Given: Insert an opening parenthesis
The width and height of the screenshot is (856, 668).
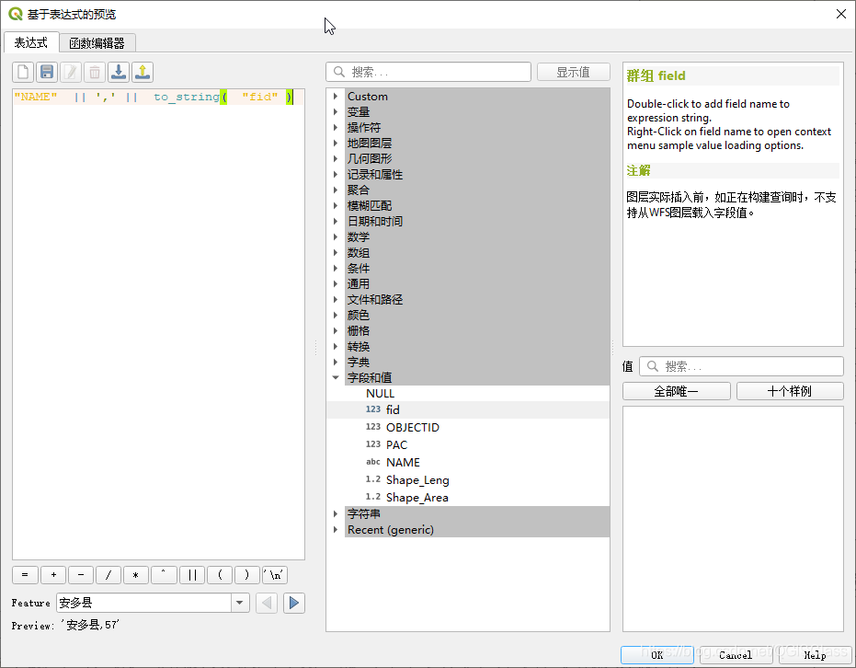Looking at the screenshot, I should pos(220,575).
